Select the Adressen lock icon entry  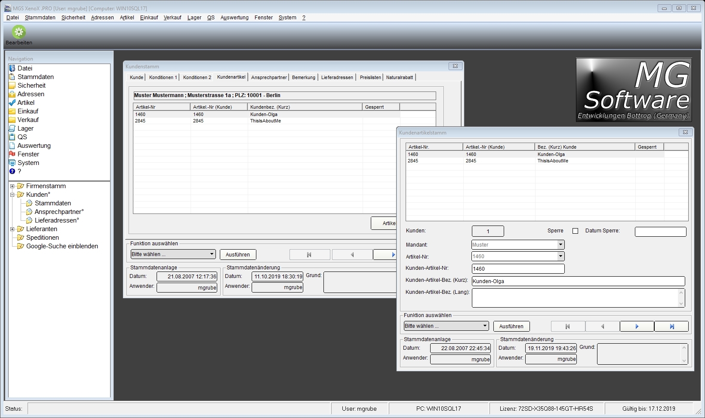pyautogui.click(x=12, y=94)
